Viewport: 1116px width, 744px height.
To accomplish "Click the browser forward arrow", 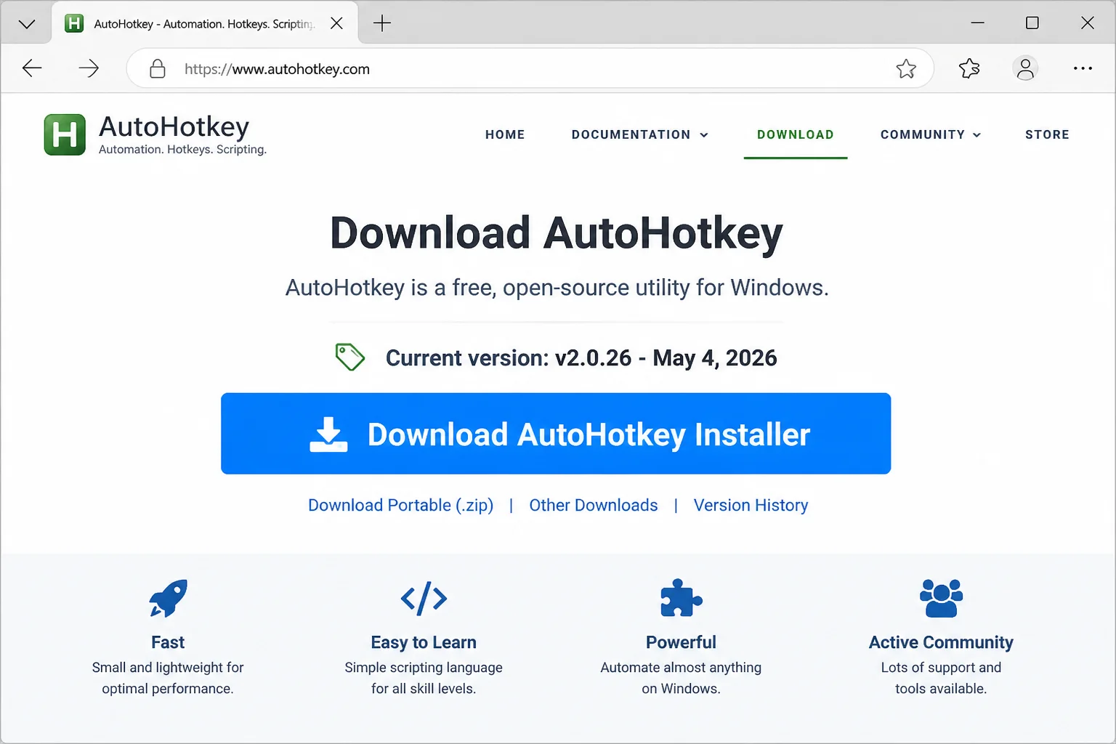I will [89, 68].
